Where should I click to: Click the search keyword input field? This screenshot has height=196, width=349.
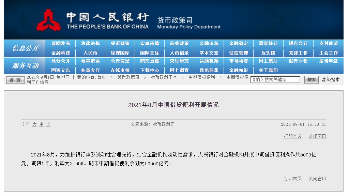[x=275, y=79]
